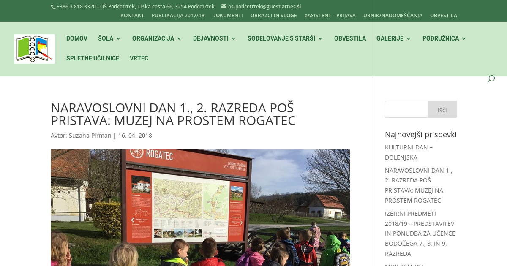This screenshot has height=266, width=507.
Task: Open KULTURNI DAN – DOLENJSKA post
Action: click(x=409, y=152)
